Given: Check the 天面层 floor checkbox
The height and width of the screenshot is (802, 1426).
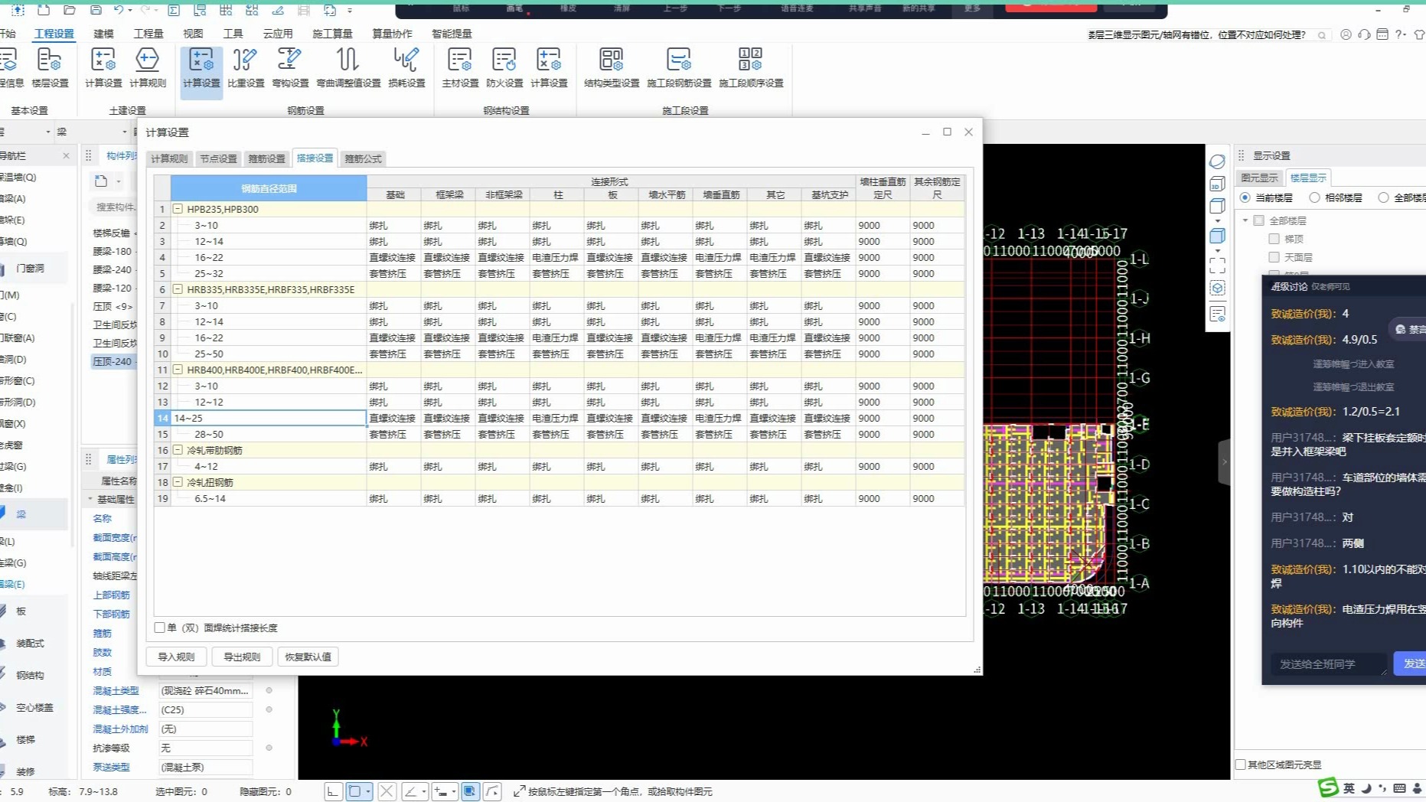Looking at the screenshot, I should point(1274,257).
